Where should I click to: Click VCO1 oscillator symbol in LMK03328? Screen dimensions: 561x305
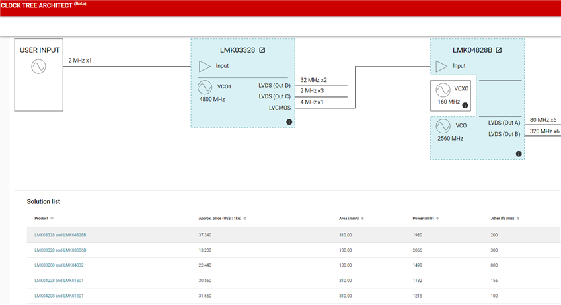pyautogui.click(x=205, y=87)
